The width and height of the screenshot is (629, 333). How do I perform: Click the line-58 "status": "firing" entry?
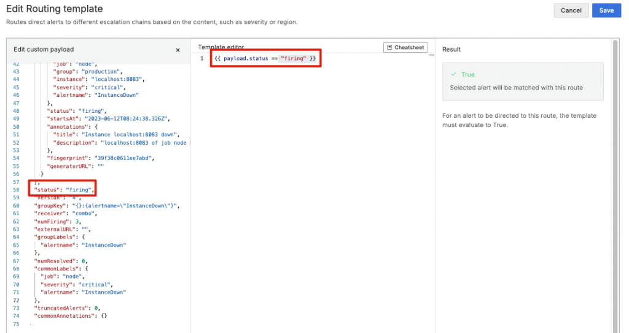[x=65, y=190]
